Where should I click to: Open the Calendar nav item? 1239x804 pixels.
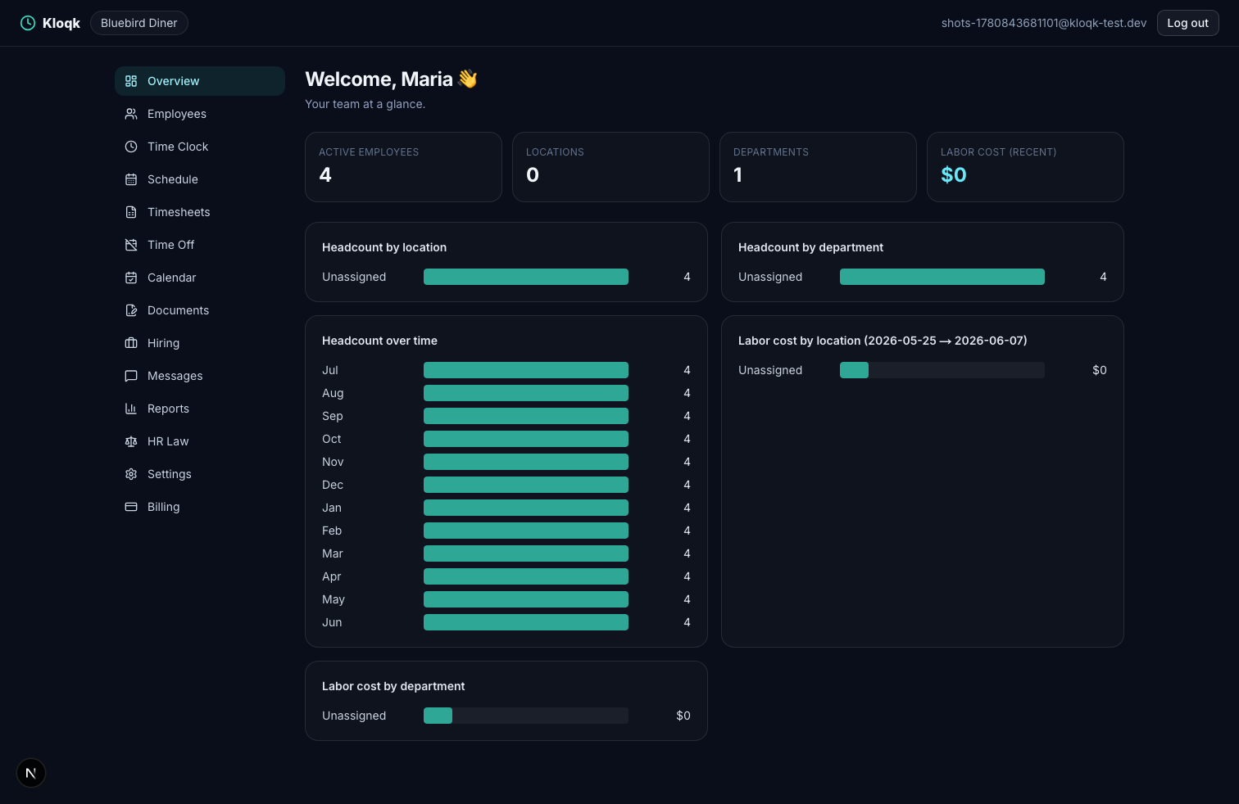coord(200,278)
